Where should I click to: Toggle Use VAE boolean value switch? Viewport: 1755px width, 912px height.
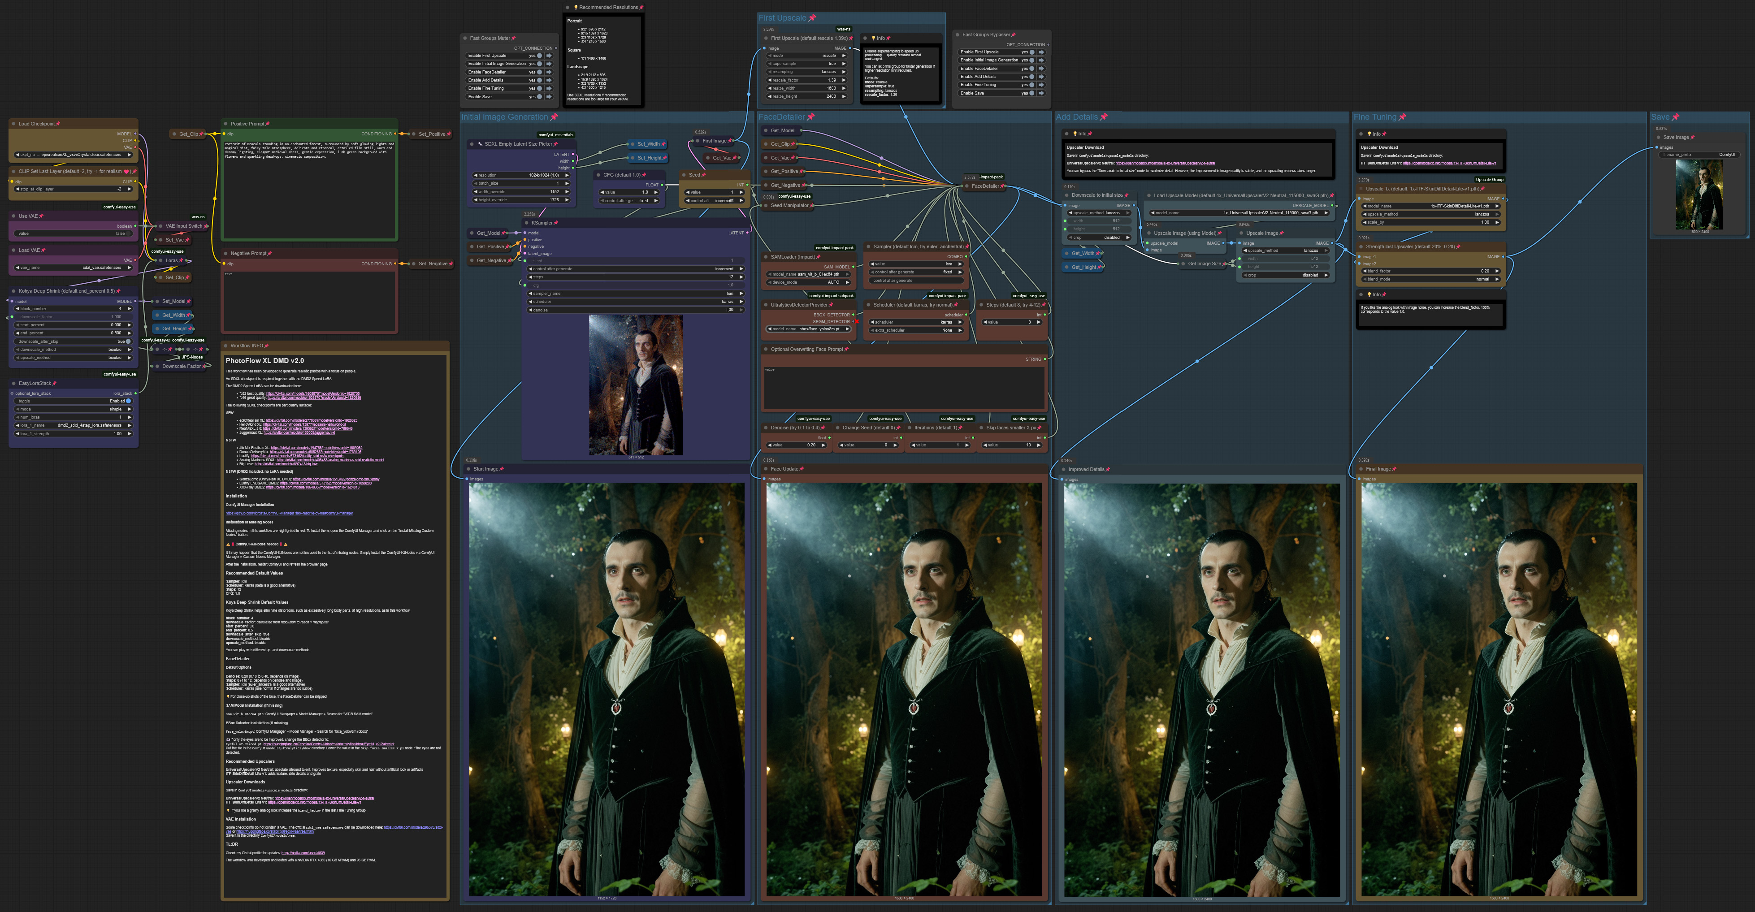128,233
